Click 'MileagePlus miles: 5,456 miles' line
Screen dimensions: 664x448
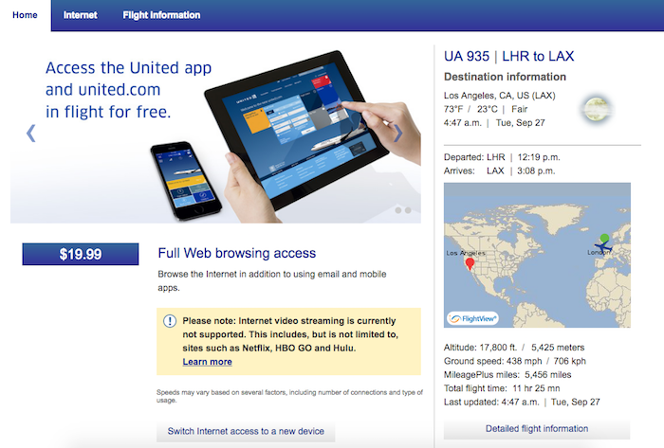507,374
